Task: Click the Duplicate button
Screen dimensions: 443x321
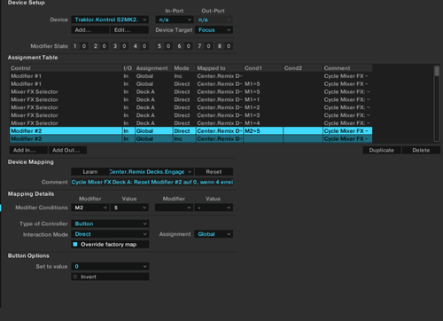Action: click(382, 150)
